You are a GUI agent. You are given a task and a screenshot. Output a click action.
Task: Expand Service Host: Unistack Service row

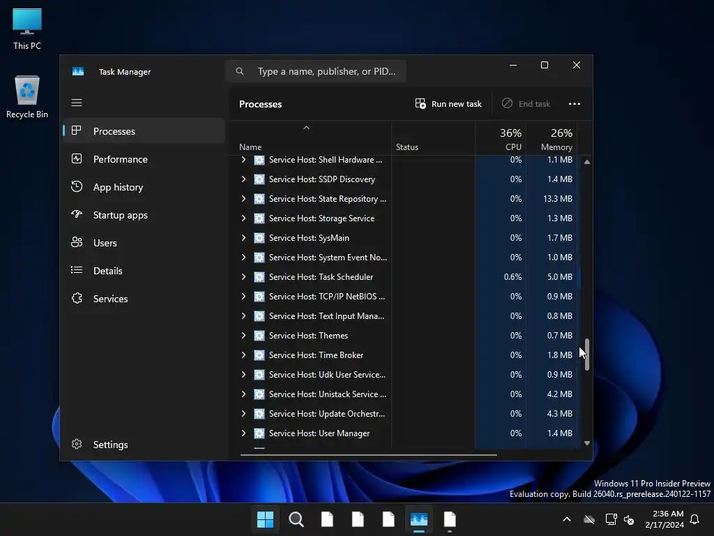point(243,394)
